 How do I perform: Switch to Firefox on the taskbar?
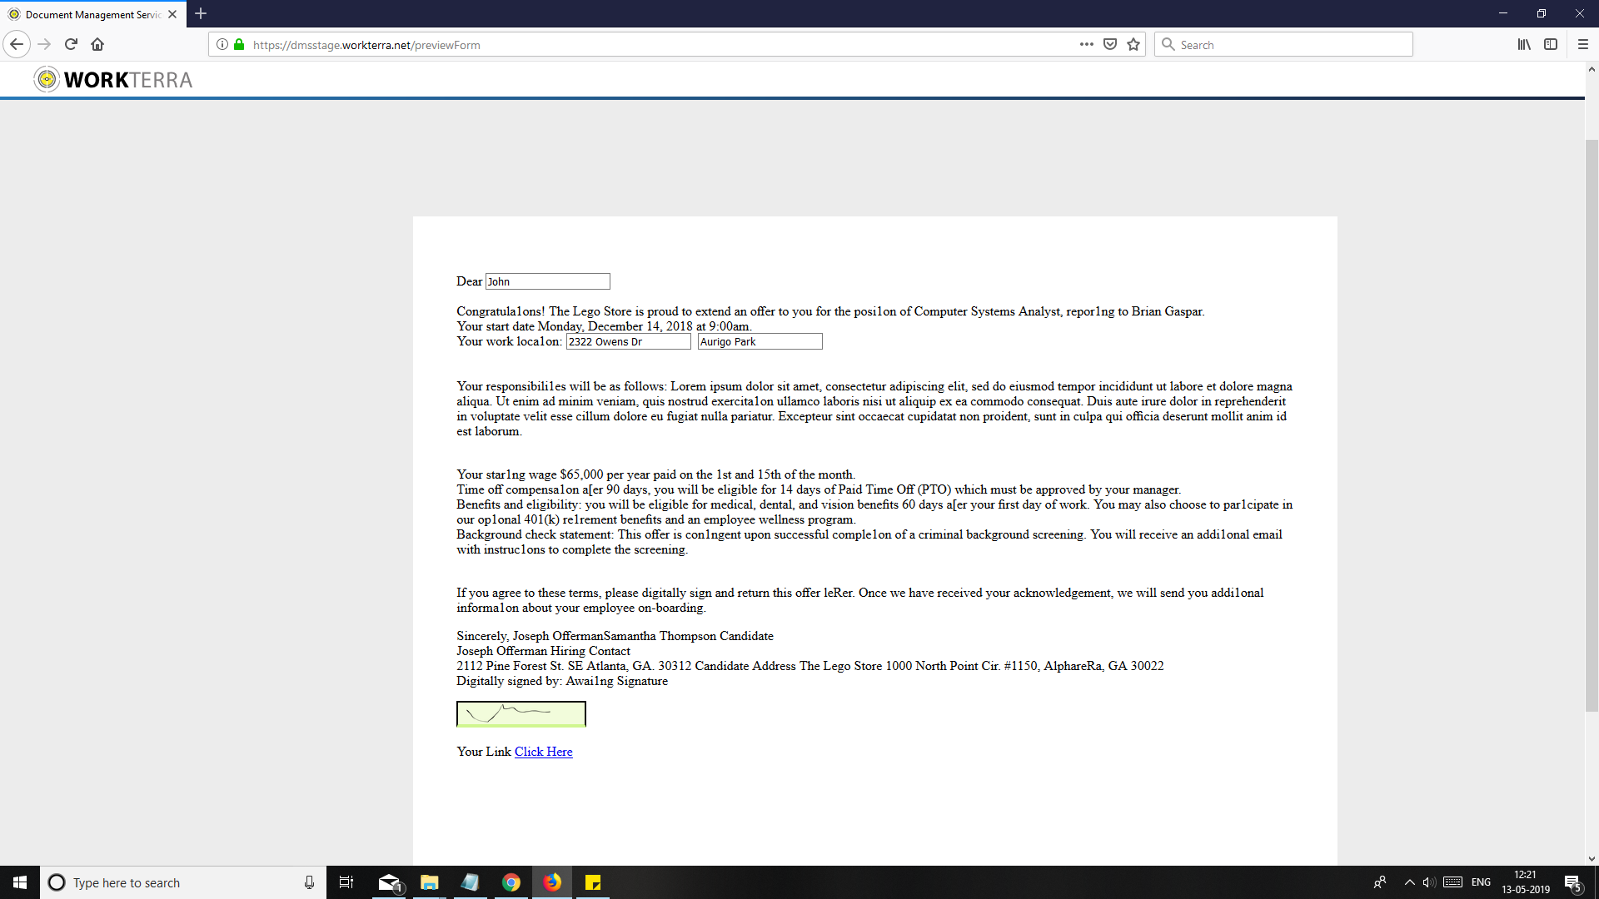pyautogui.click(x=552, y=882)
